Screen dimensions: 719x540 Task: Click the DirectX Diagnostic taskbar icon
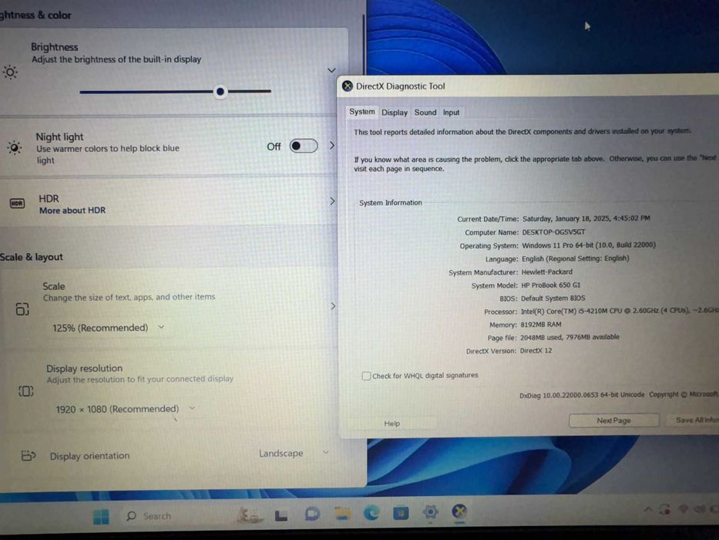tap(459, 511)
